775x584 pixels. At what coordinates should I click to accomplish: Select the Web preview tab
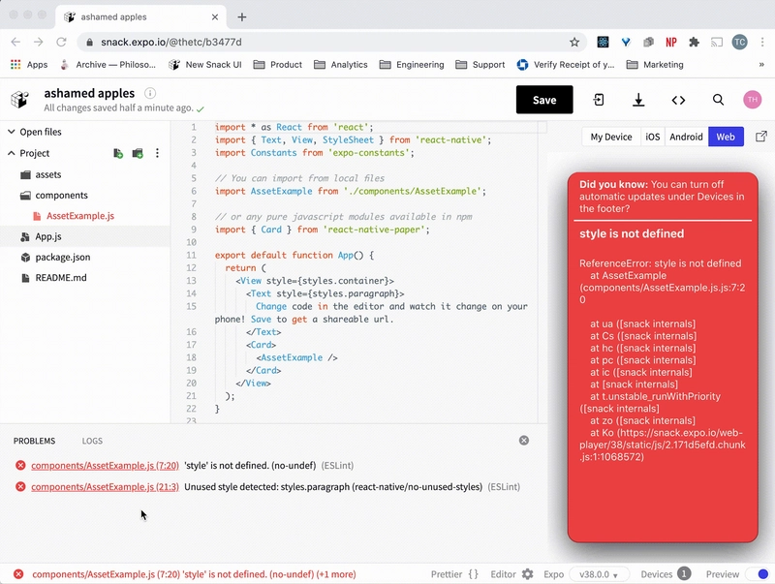click(726, 137)
